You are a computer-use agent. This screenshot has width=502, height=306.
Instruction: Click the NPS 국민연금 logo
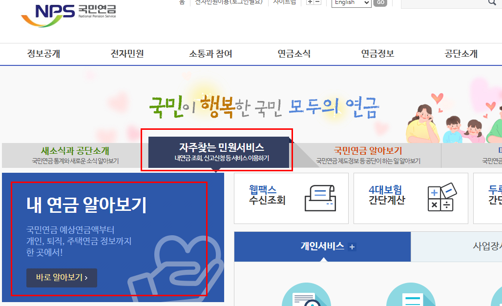pos(68,15)
